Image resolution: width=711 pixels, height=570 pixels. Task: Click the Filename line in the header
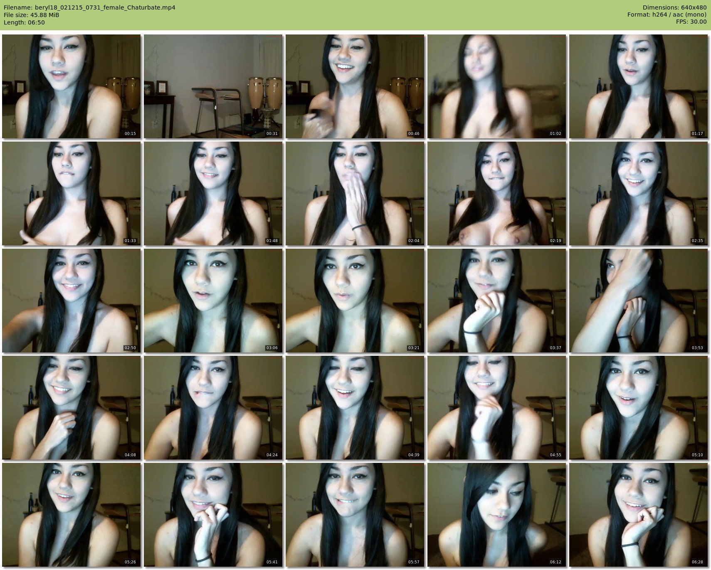coord(89,7)
